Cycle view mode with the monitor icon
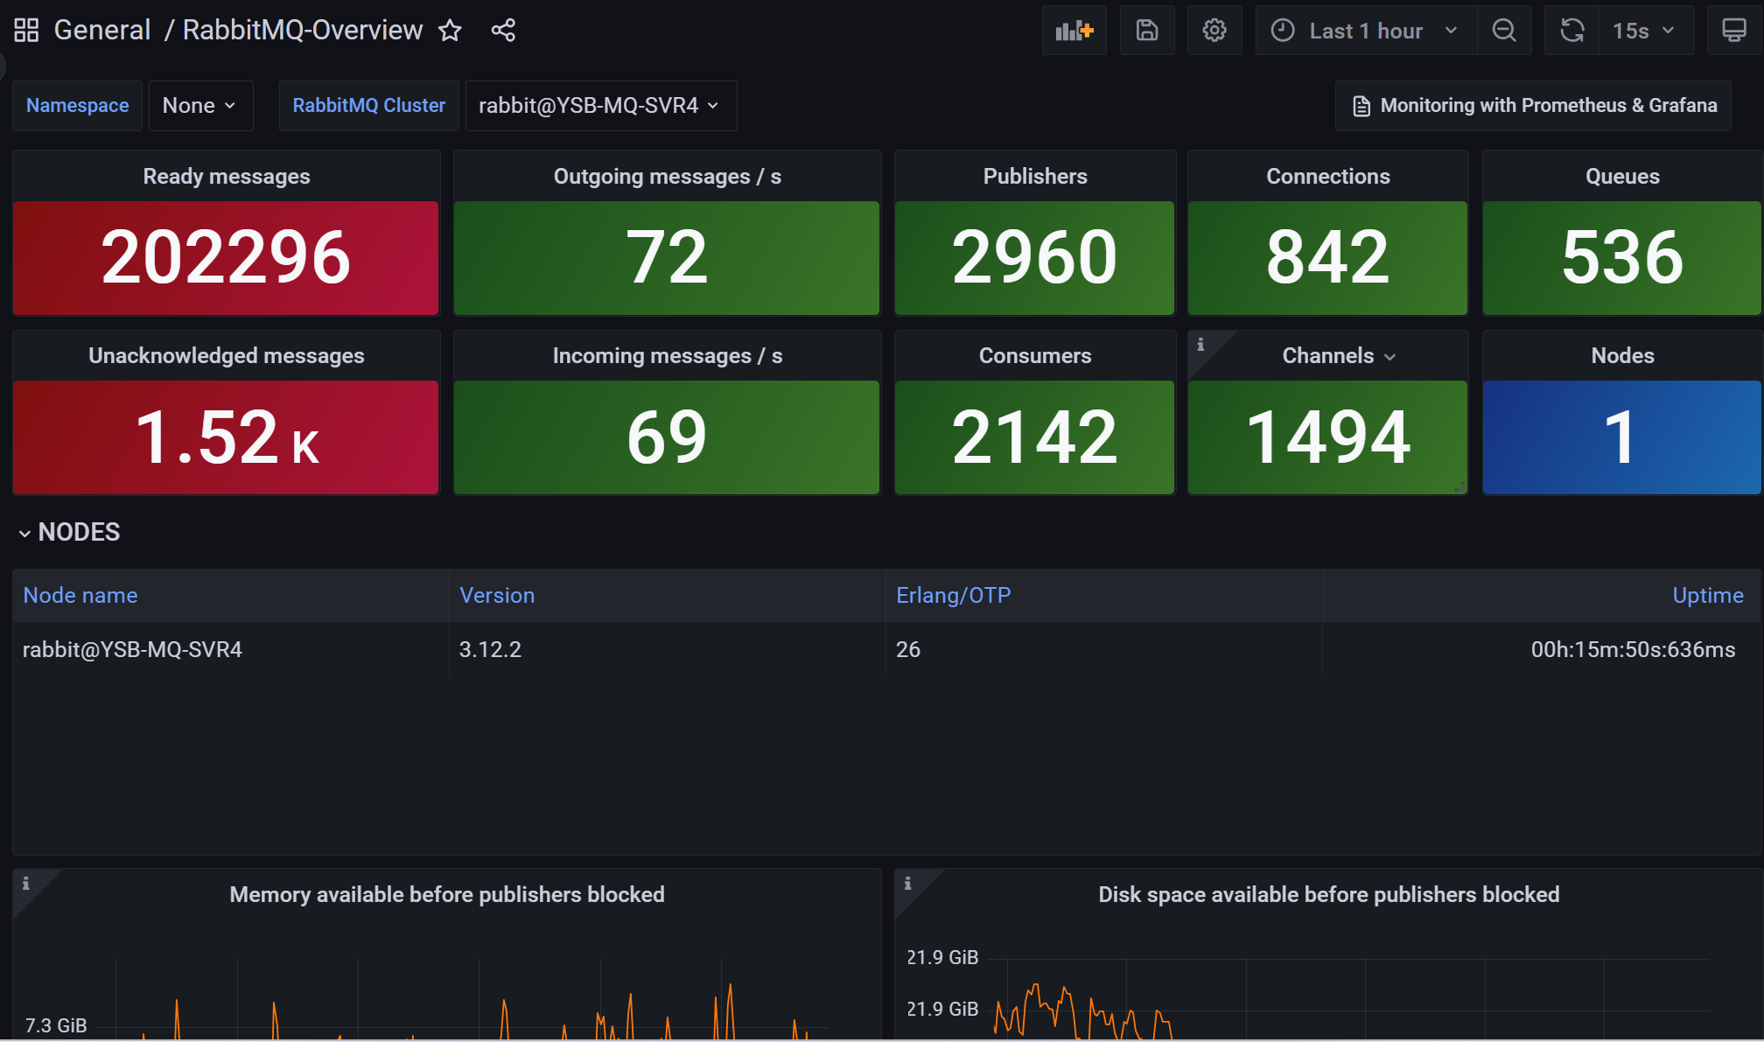 (1733, 31)
